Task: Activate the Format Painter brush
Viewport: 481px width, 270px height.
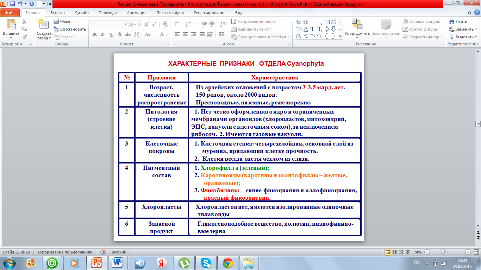Action: tap(24, 37)
